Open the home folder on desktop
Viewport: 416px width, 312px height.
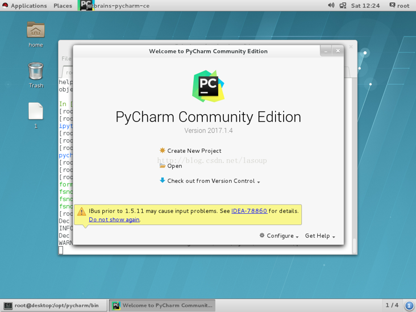(36, 35)
